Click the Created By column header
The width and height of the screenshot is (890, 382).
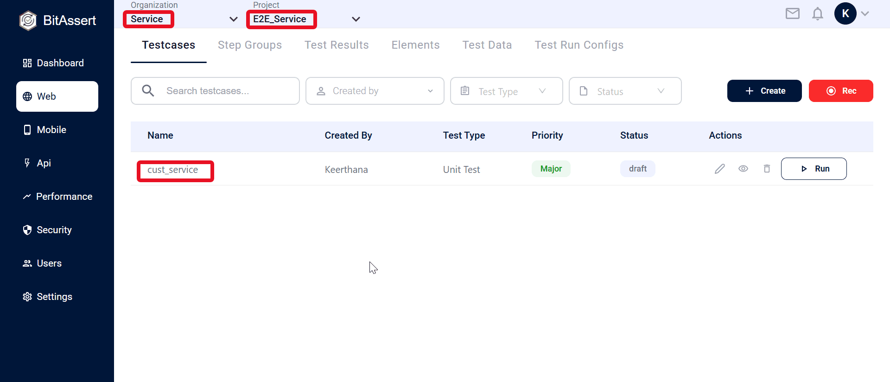point(349,135)
